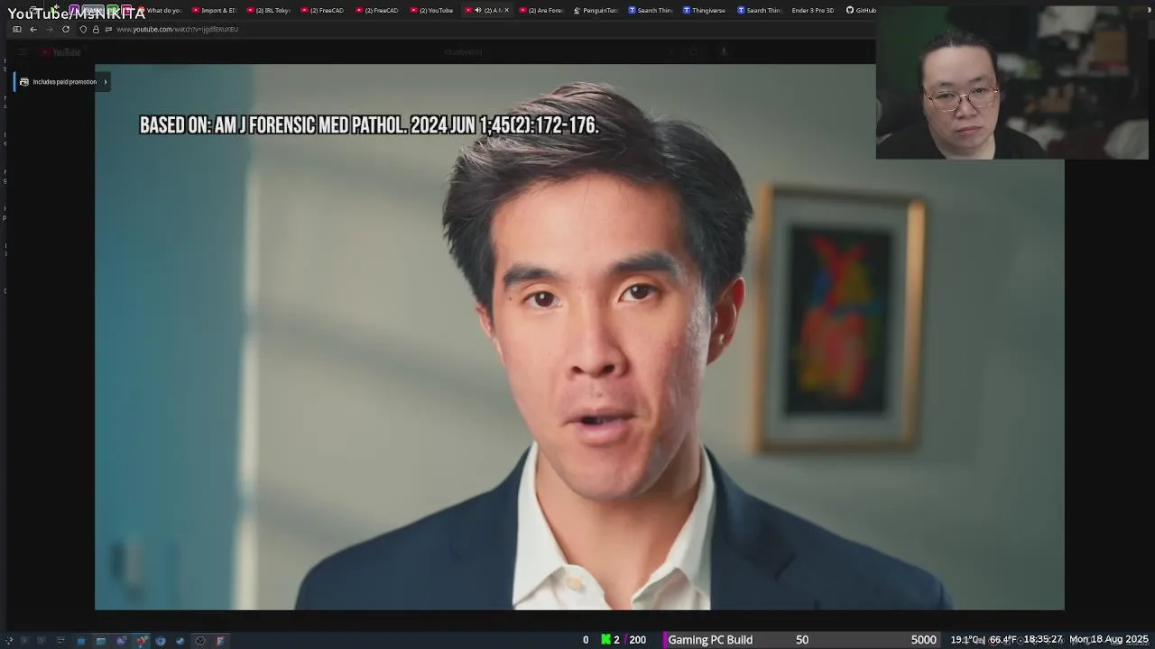
Task: Close the active '(2) A M' tab
Action: pos(506,10)
